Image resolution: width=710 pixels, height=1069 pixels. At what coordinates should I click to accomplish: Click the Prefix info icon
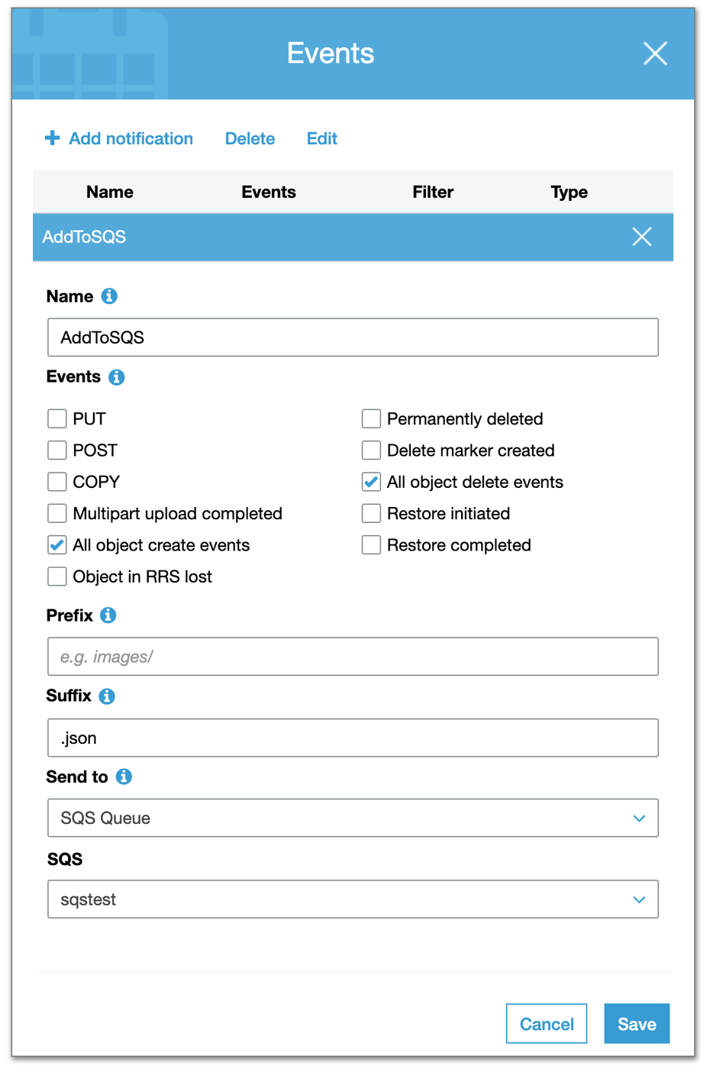pyautogui.click(x=108, y=615)
